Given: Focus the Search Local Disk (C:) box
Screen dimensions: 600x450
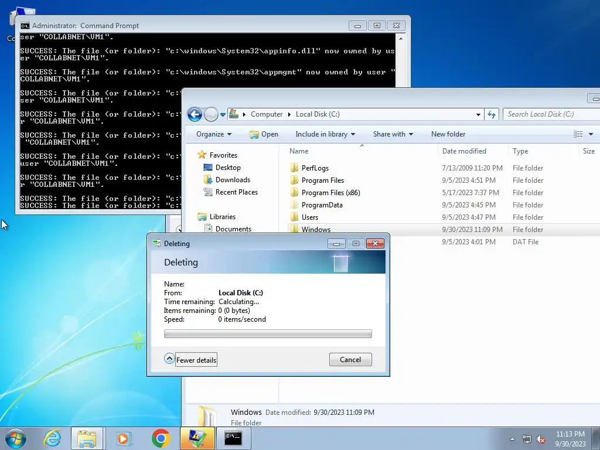Looking at the screenshot, I should click(x=551, y=114).
